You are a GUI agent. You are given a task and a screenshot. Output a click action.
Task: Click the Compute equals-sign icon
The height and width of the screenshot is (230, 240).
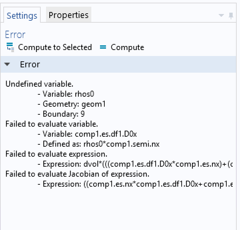103,47
